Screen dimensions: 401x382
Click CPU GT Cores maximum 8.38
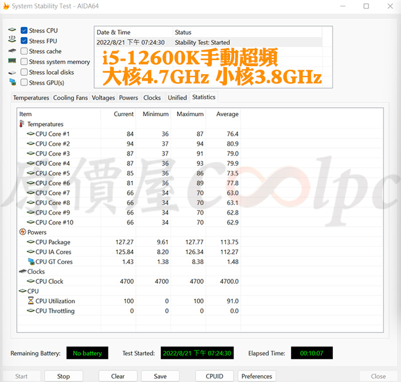[197, 262]
